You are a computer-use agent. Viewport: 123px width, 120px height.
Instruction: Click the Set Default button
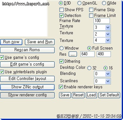pyautogui.click(x=109, y=95)
